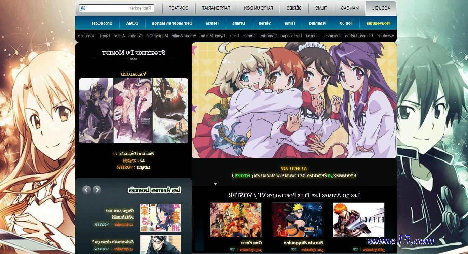Image resolution: width=468 pixels, height=254 pixels.
Task: Click the right-pointing arrow beside Les Animes Licencés
Action: [x=97, y=190]
